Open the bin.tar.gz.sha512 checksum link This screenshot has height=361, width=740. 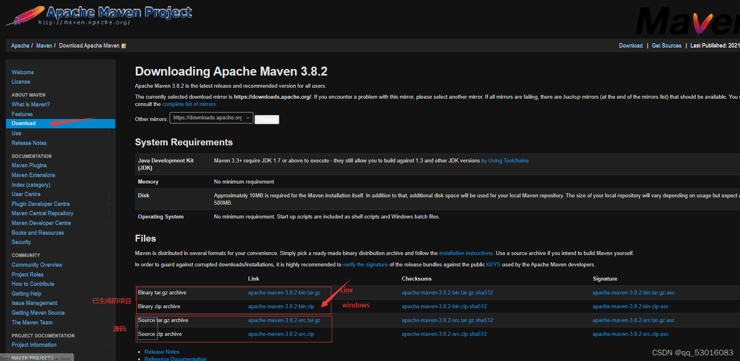(x=447, y=293)
